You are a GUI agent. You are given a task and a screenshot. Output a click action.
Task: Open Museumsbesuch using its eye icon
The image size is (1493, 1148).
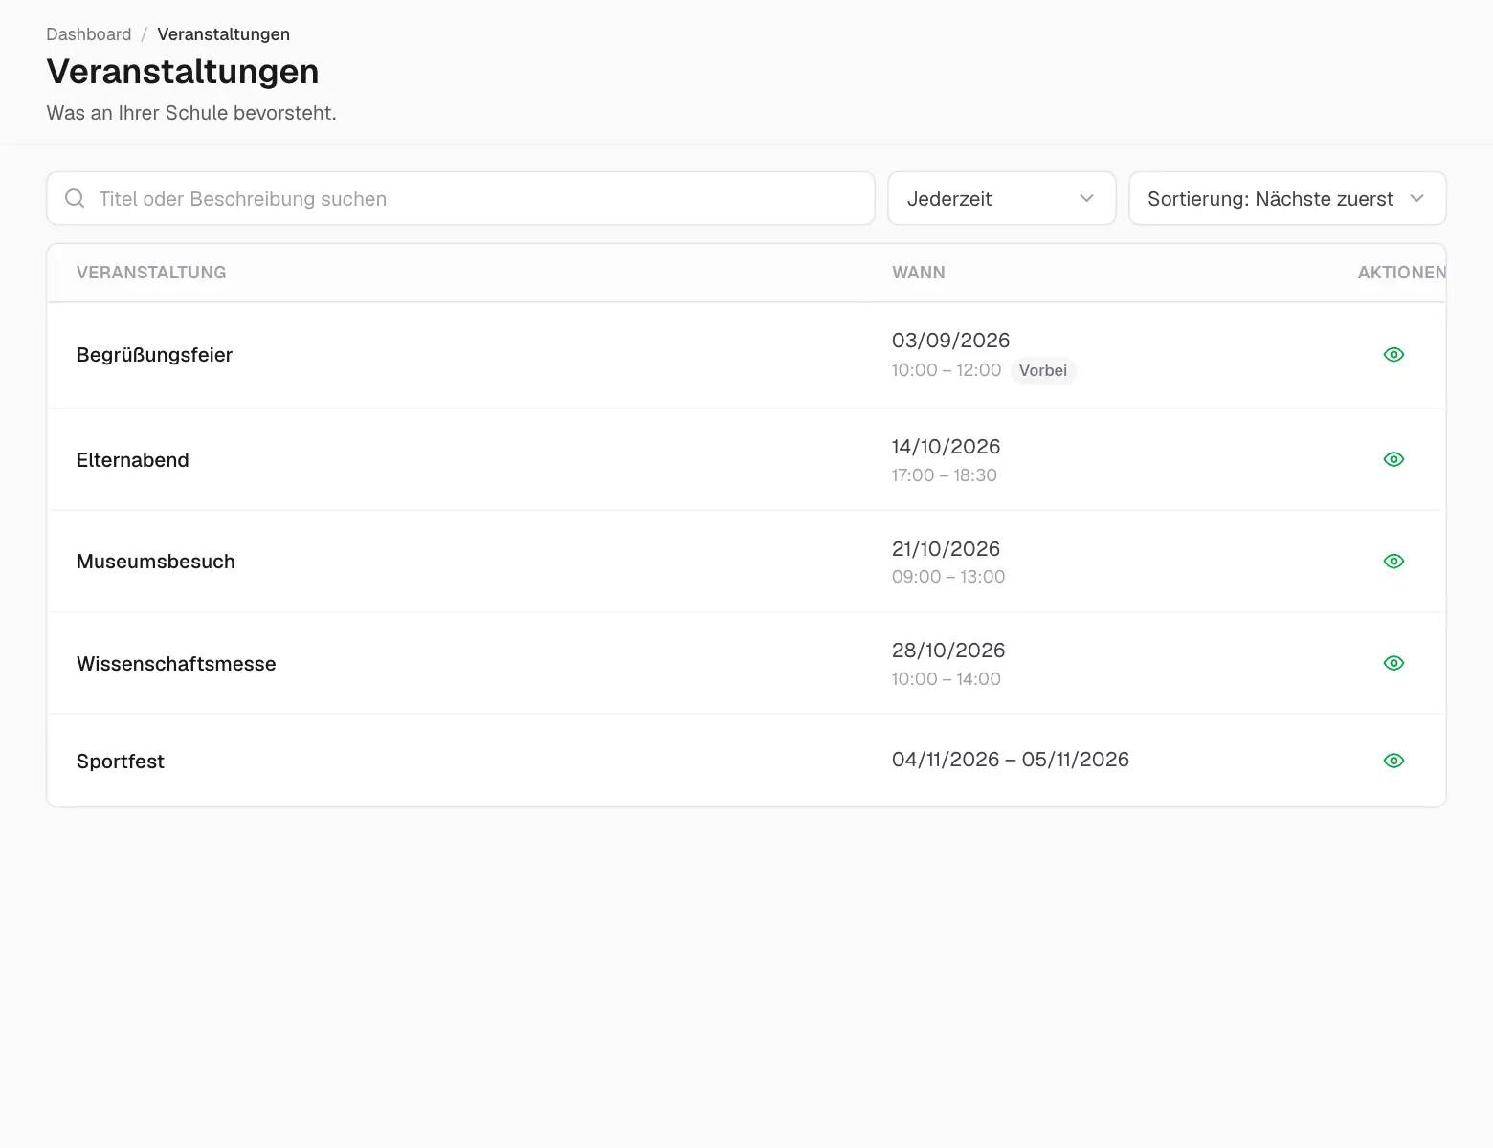pos(1393,562)
